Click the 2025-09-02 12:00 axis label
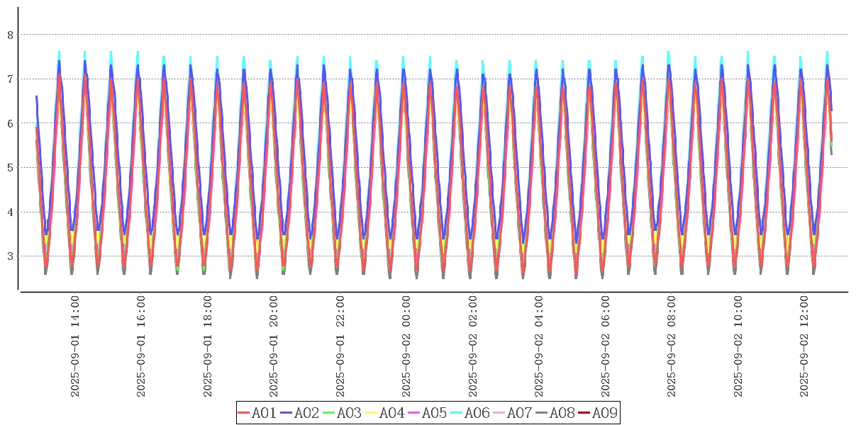Screen dimensions: 856x425 (x=805, y=346)
